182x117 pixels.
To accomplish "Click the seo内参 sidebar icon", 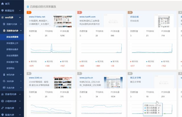I will [x=3, y=17].
